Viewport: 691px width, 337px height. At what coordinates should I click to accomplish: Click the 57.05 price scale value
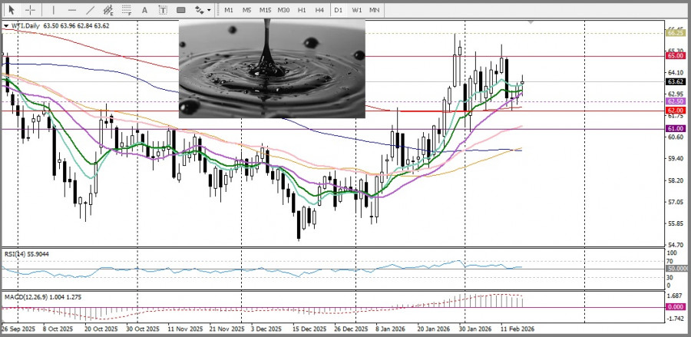click(x=676, y=202)
